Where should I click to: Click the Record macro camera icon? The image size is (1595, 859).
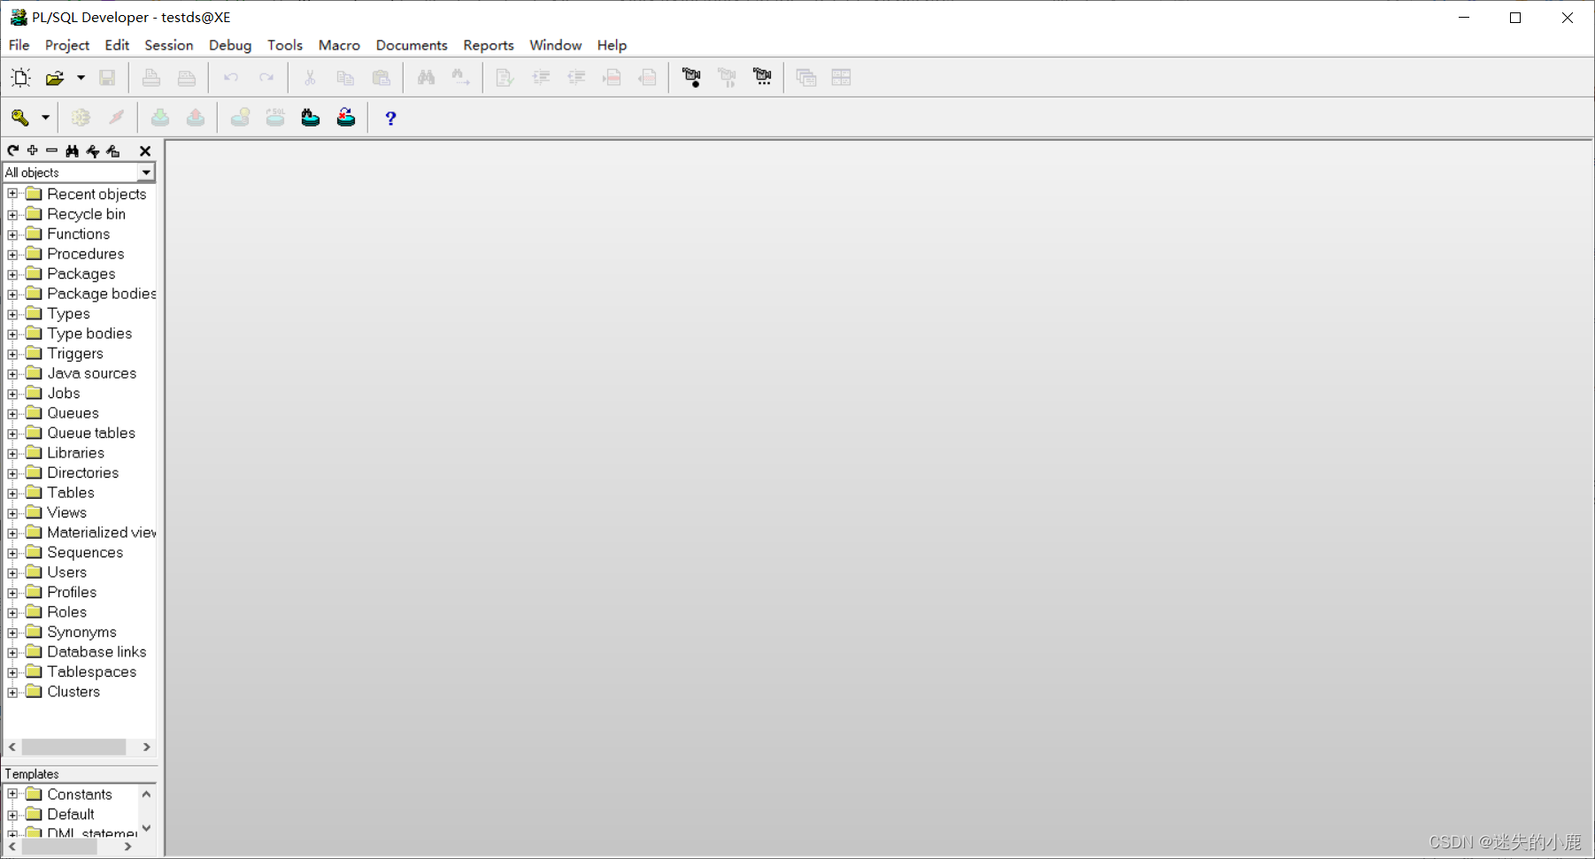pyautogui.click(x=691, y=78)
